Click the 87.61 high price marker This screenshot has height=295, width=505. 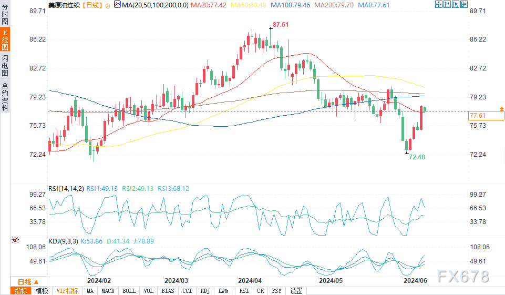tap(280, 25)
